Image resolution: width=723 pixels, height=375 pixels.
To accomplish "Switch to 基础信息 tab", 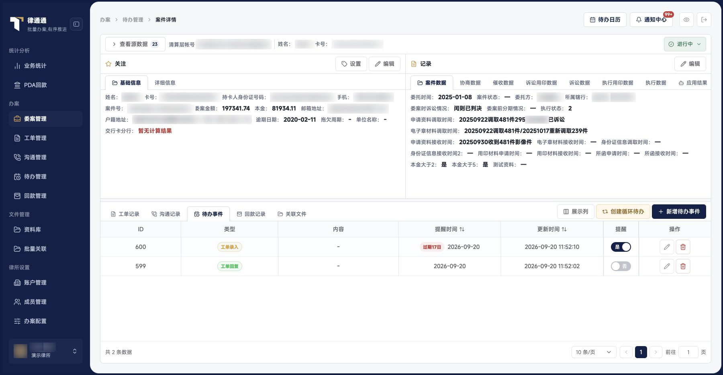I will [127, 83].
